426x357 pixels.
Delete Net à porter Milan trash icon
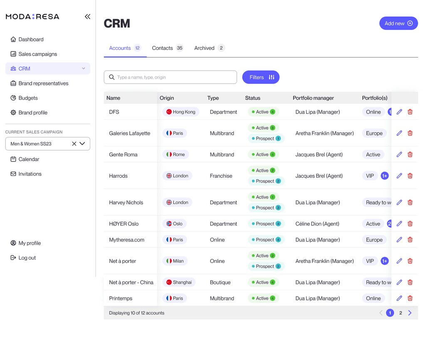point(410,261)
